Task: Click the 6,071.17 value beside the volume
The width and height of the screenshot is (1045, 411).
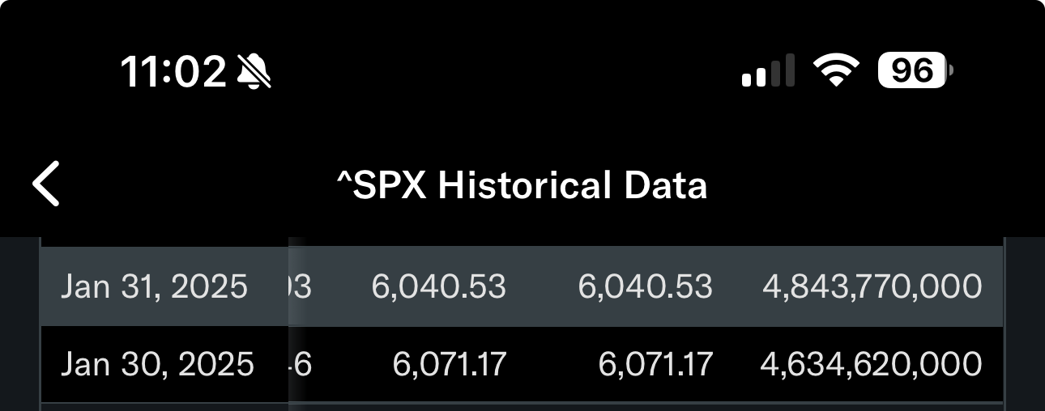Action: 656,364
